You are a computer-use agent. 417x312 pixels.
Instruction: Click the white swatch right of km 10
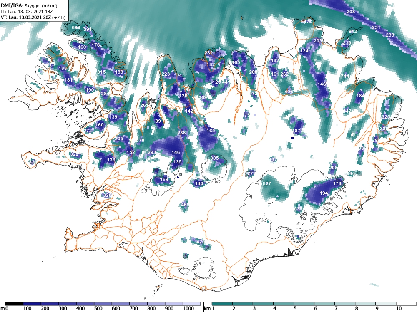(x=406, y=304)
